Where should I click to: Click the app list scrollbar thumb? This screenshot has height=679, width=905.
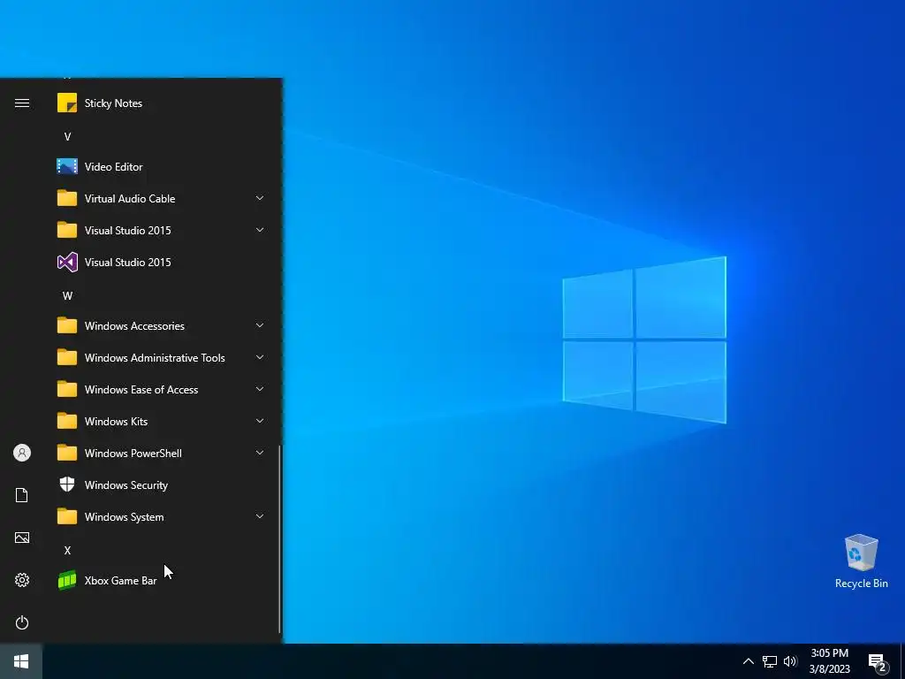[280, 539]
